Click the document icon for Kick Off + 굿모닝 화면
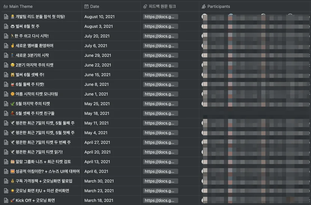Screen dimensions: 311x205 click(x=6, y=200)
